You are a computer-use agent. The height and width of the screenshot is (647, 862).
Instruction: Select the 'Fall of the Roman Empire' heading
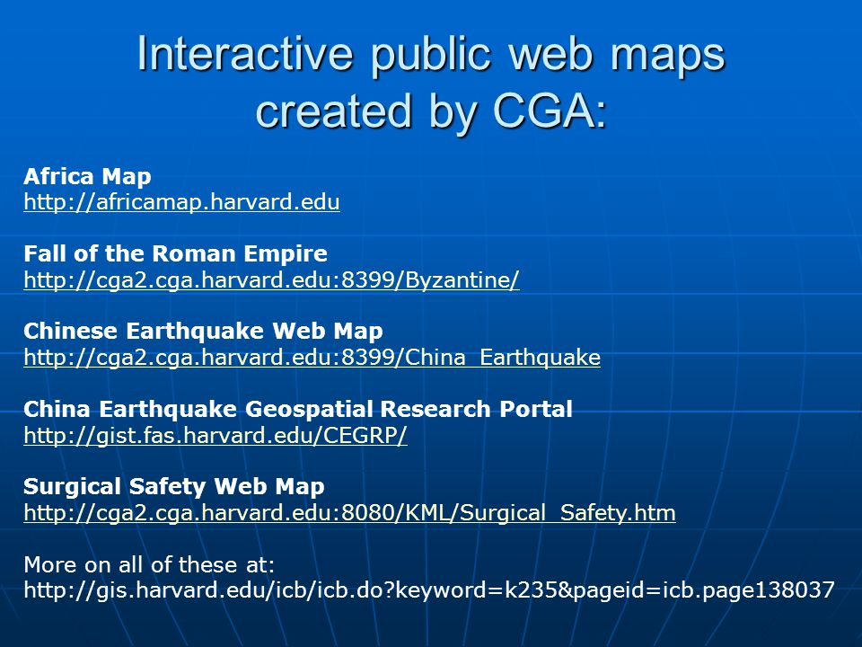pos(175,253)
